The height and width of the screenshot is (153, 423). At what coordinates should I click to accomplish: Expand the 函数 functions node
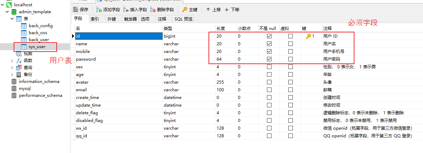pos(13,61)
